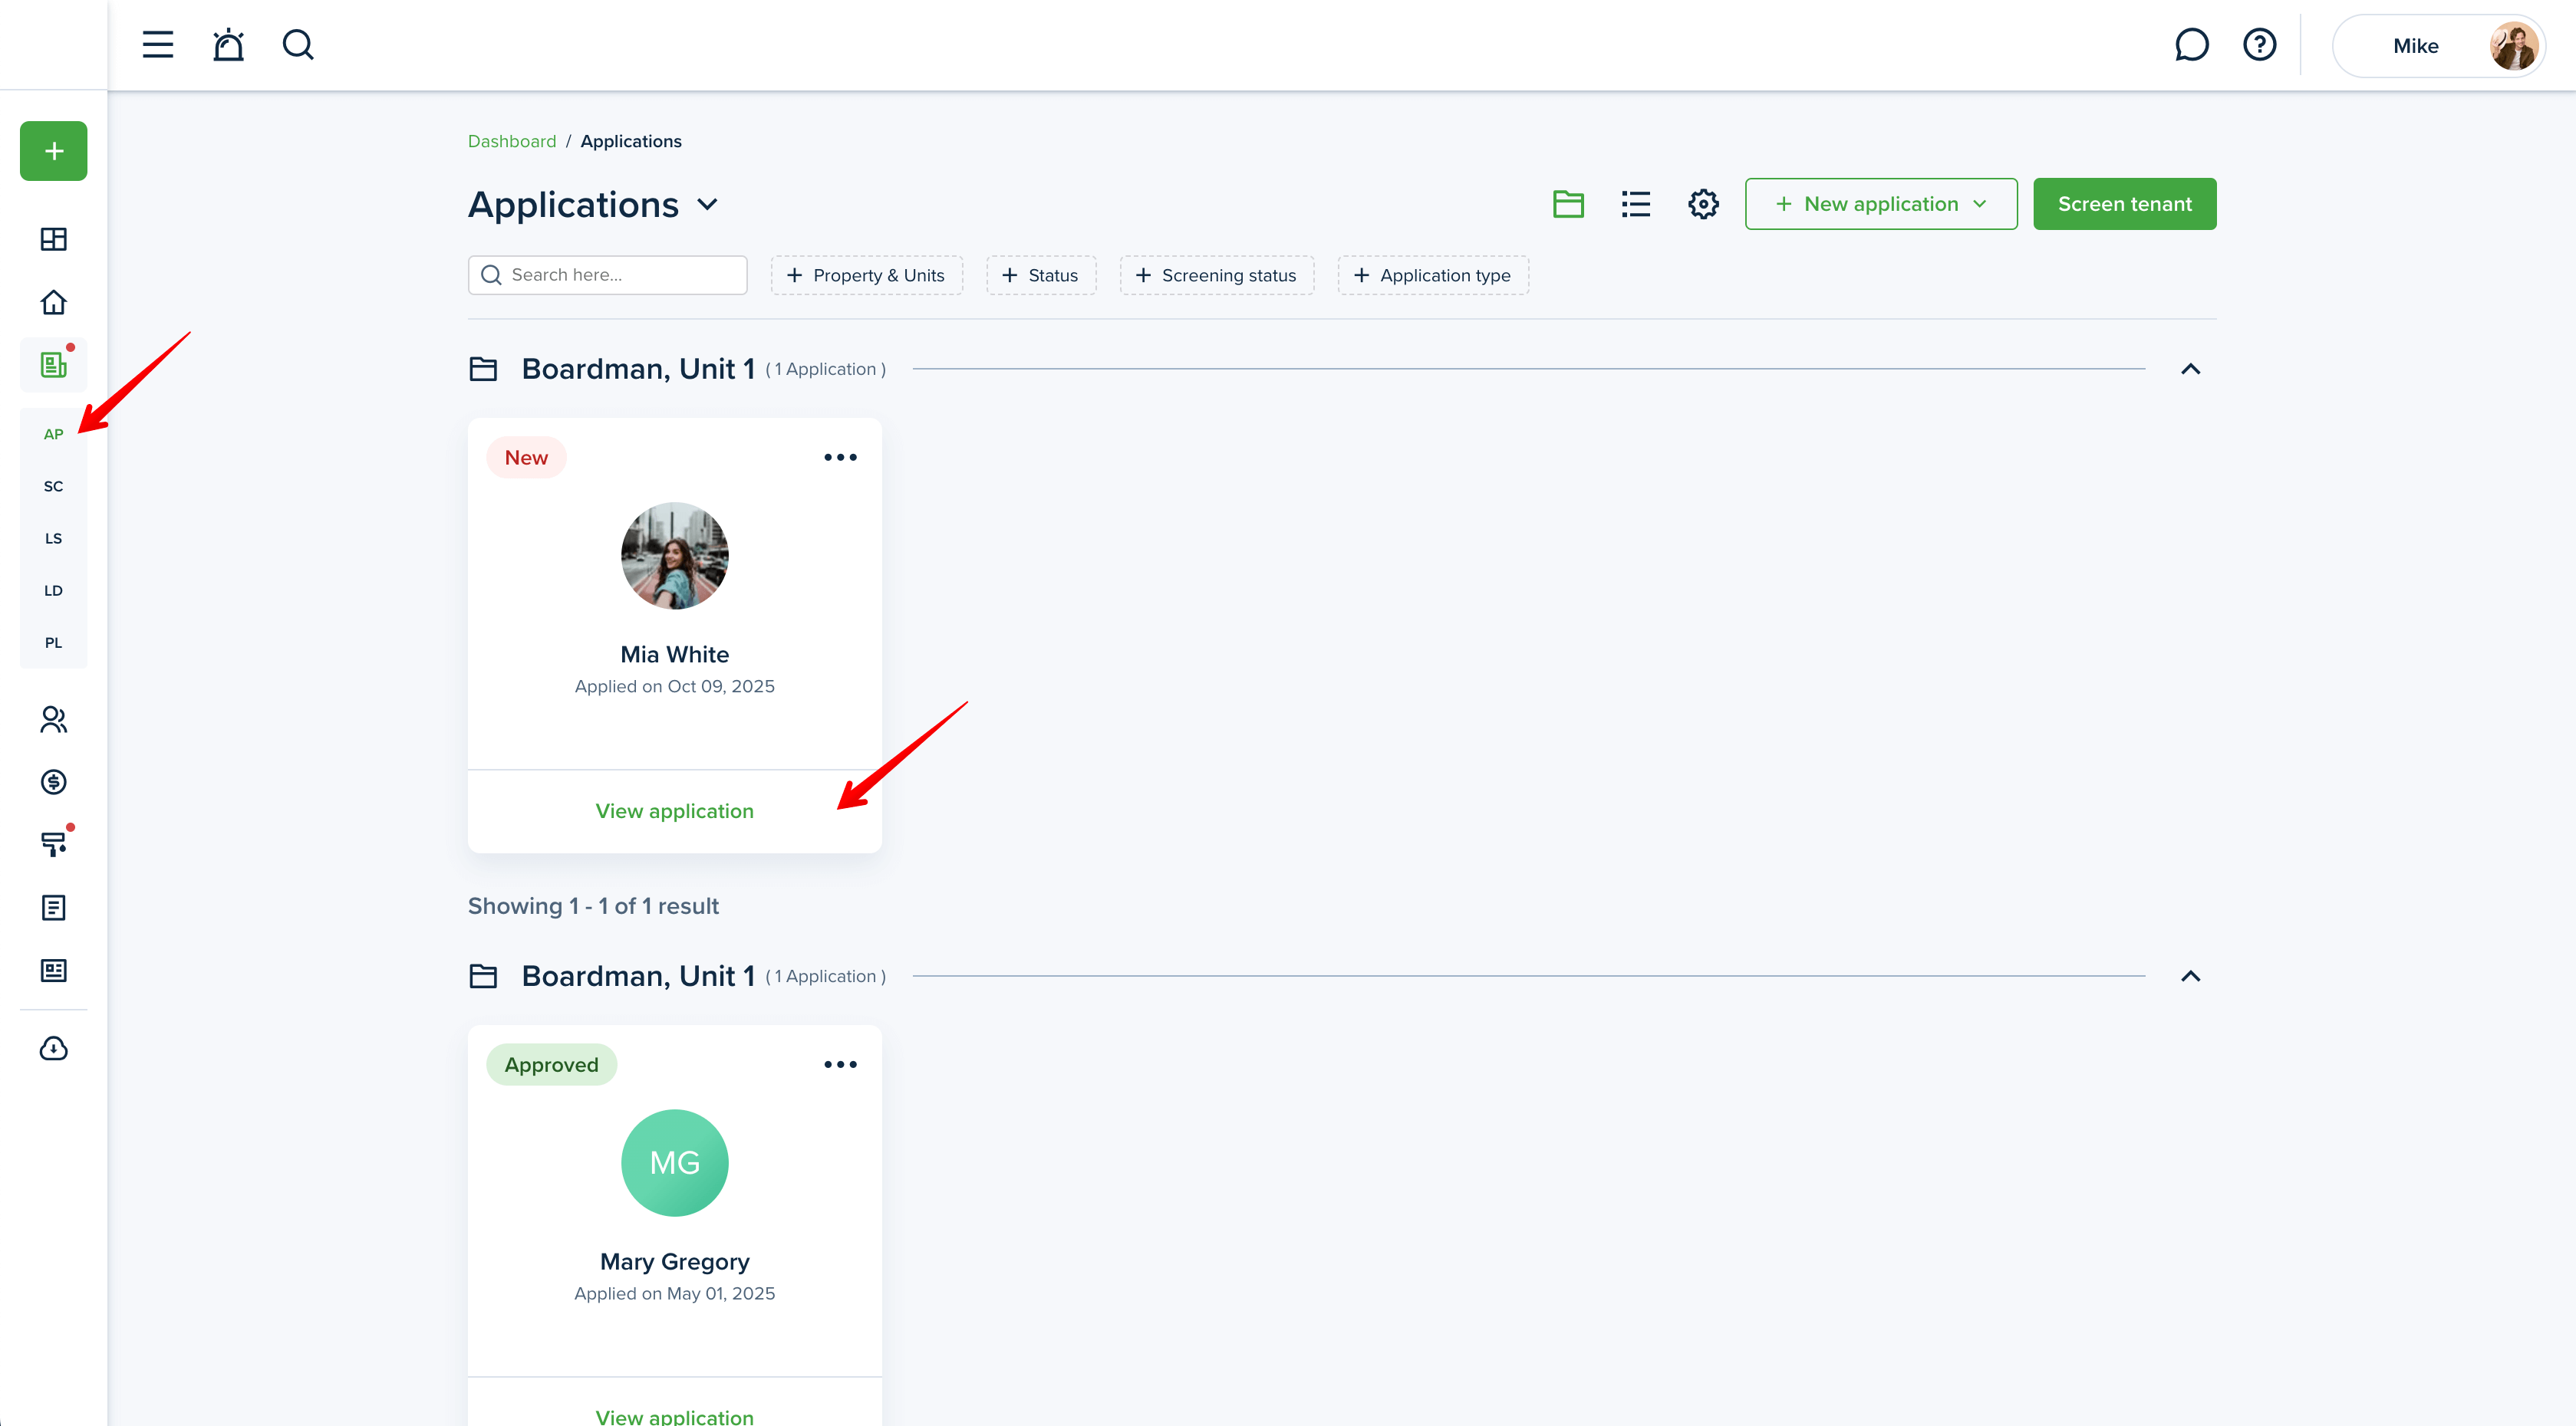Click the green plus create button
The height and width of the screenshot is (1426, 2576).
click(54, 151)
